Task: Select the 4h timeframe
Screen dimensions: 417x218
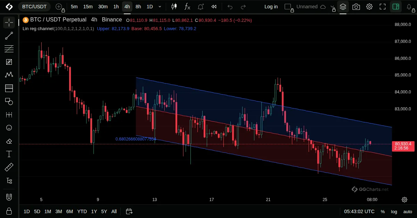Action: (x=127, y=7)
